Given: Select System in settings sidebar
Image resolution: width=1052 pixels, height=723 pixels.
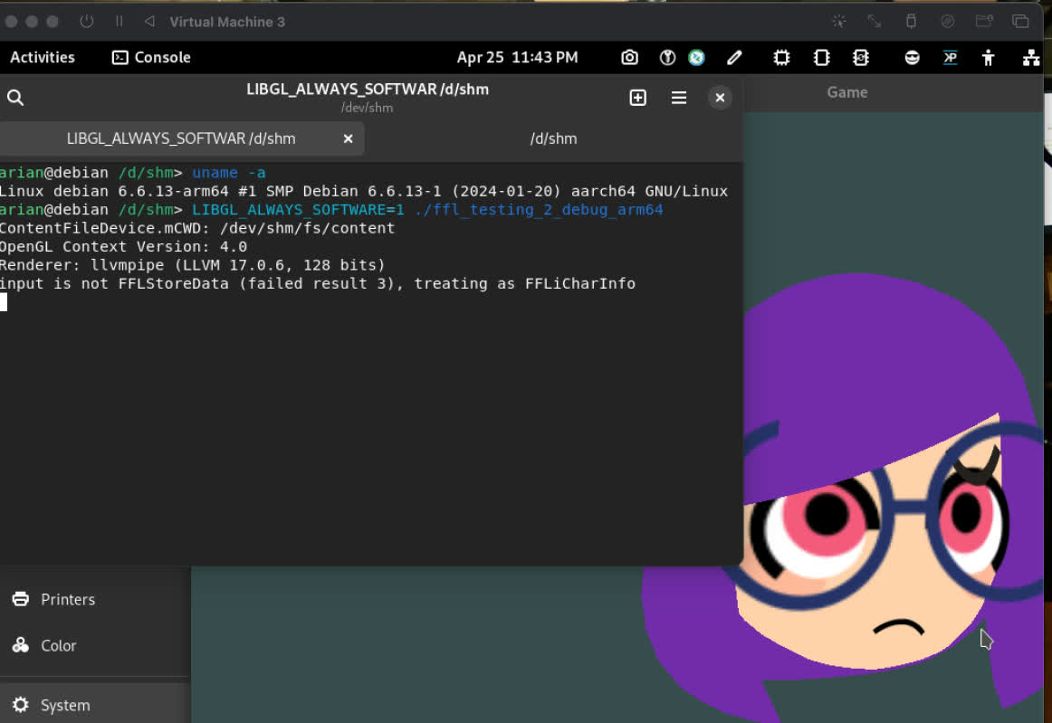Looking at the screenshot, I should click(65, 705).
